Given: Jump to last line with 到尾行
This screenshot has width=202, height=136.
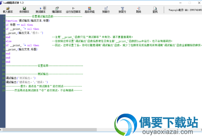Looking at the screenshot, I should [122, 10].
